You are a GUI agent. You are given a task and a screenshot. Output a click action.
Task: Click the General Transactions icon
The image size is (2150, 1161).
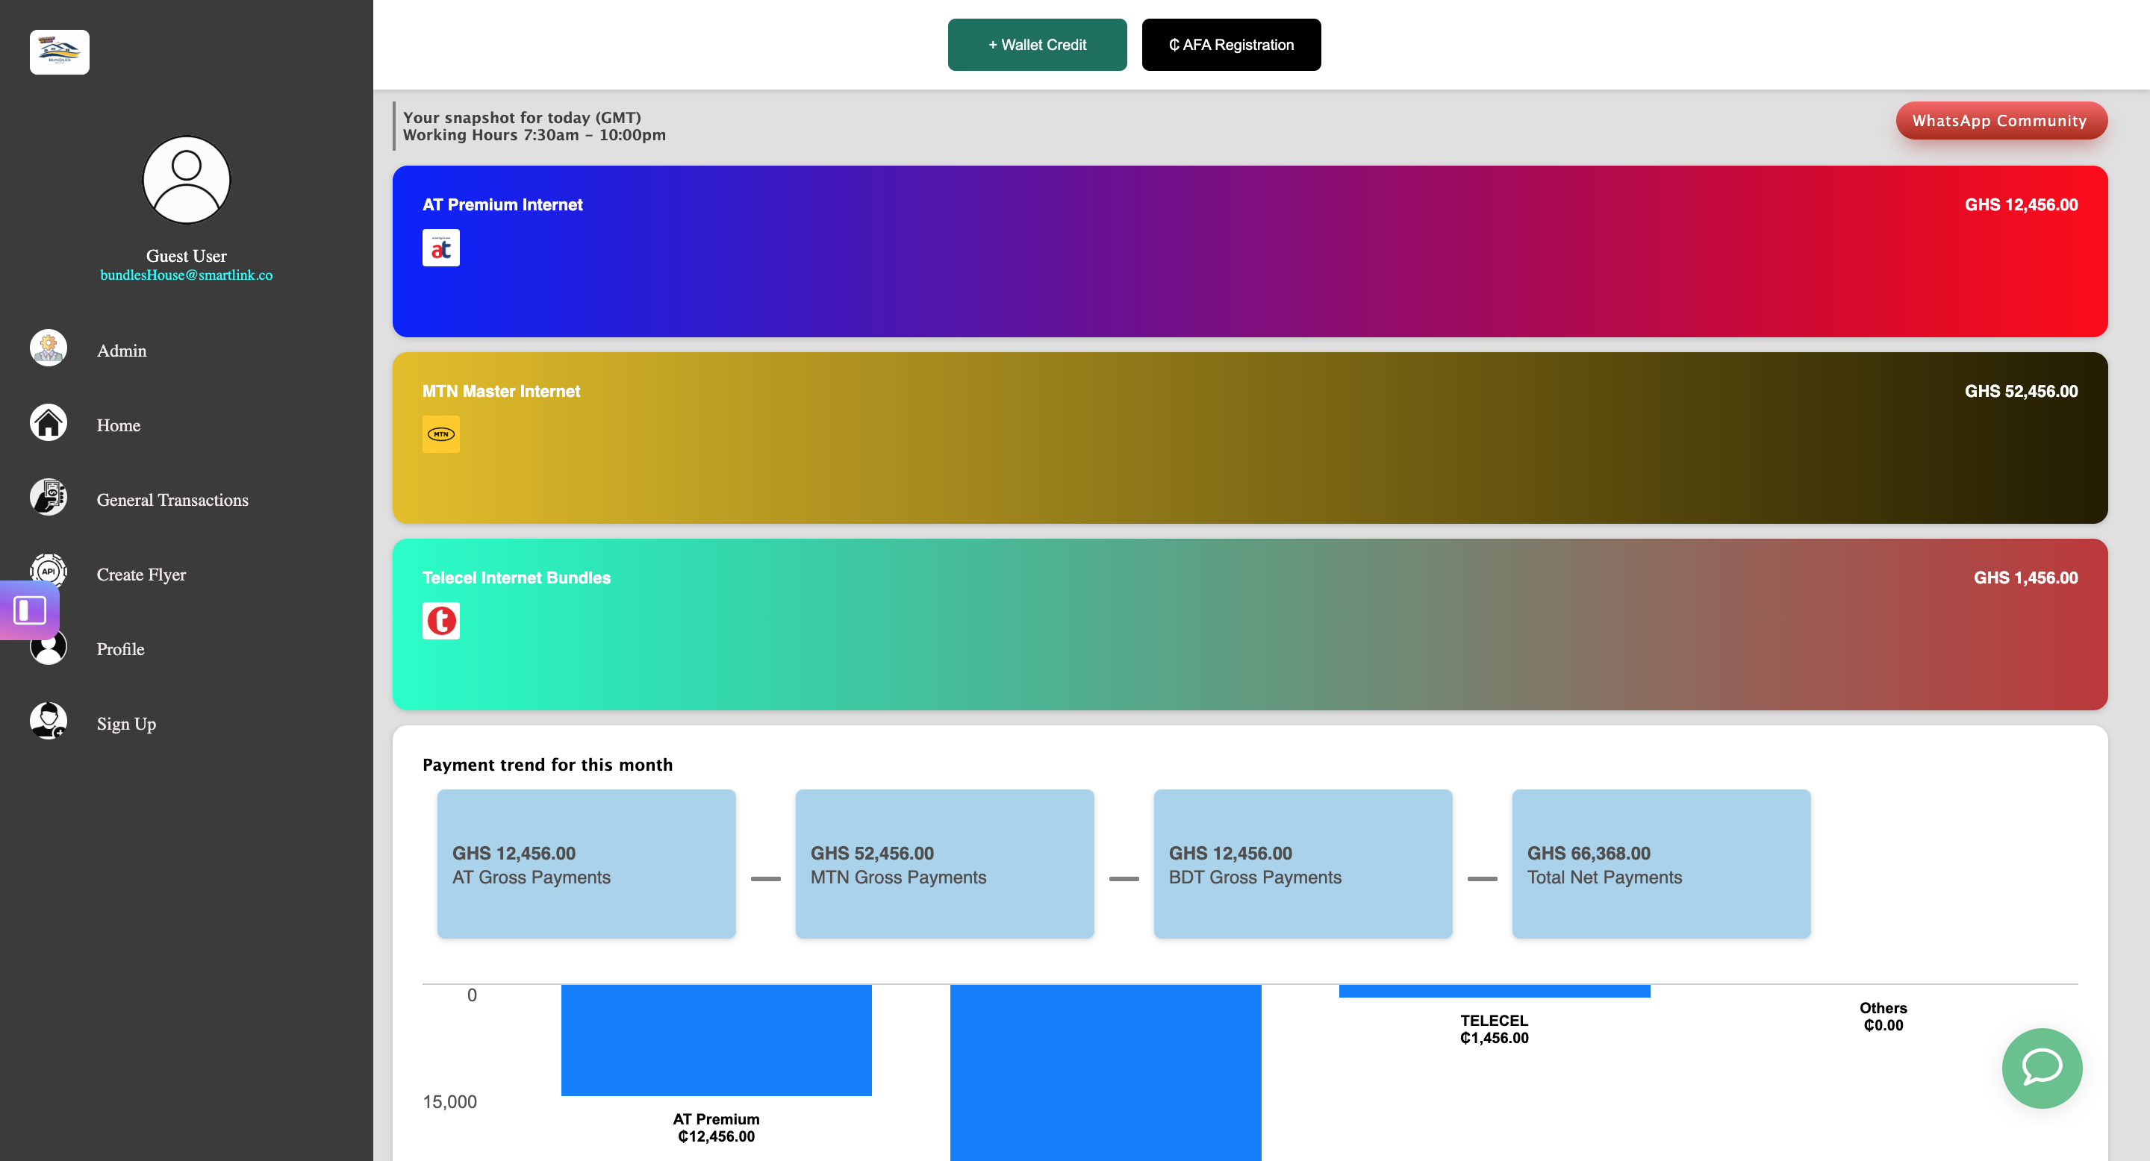pyautogui.click(x=49, y=498)
